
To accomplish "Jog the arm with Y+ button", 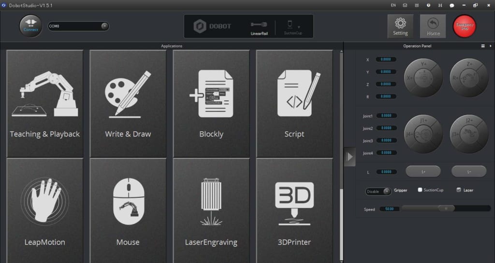I will click(423, 64).
